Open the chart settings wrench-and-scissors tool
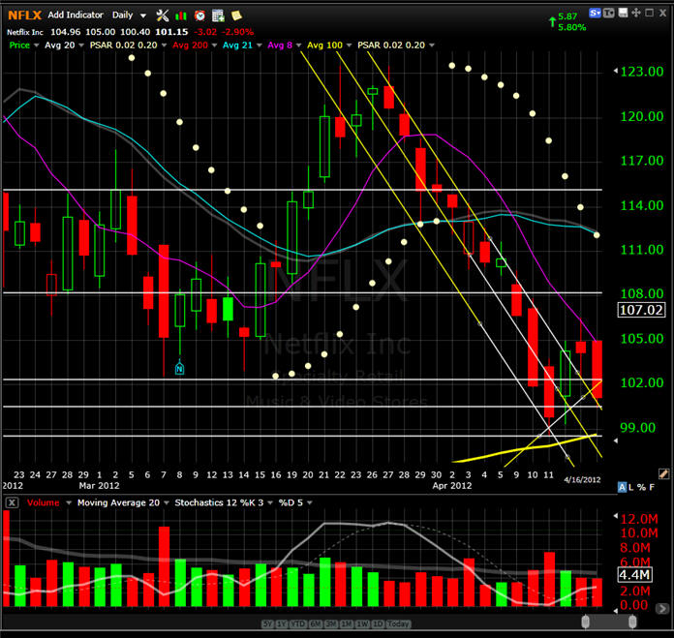This screenshot has width=674, height=638. [x=163, y=15]
